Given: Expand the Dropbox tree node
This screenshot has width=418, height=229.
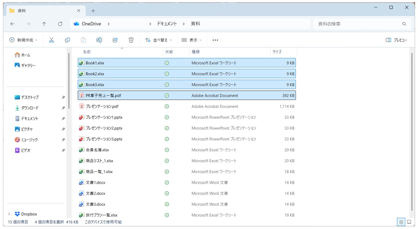Looking at the screenshot, I should (9, 214).
